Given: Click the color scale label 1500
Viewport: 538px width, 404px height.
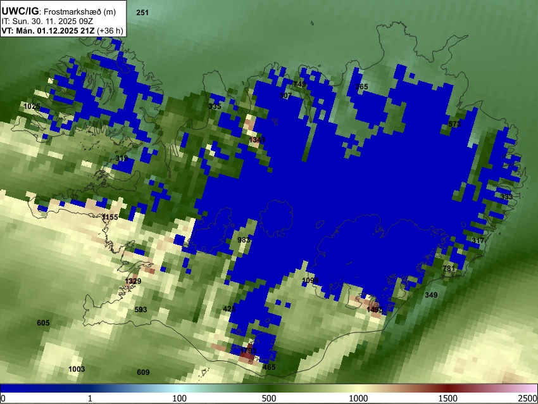Looking at the screenshot, I should (x=447, y=398).
